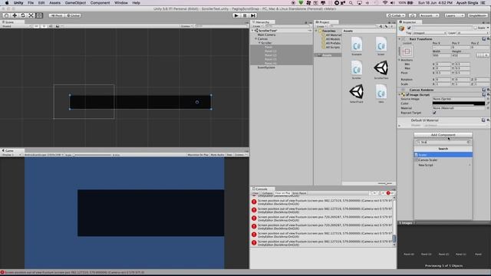The image size is (491, 276).
Task: Select All Materials in Project favorites
Action: (x=333, y=35)
